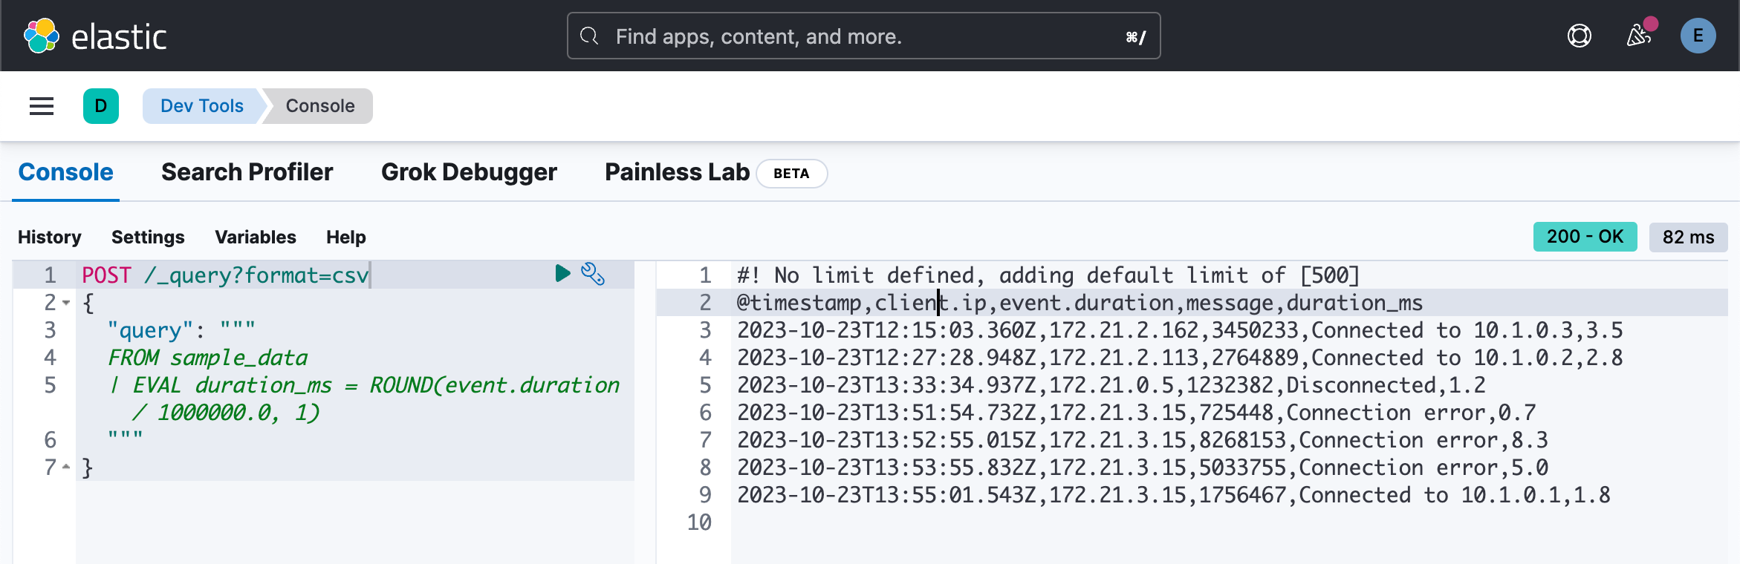Open the Search Profiler tab
This screenshot has height=564, width=1740.
tap(247, 172)
